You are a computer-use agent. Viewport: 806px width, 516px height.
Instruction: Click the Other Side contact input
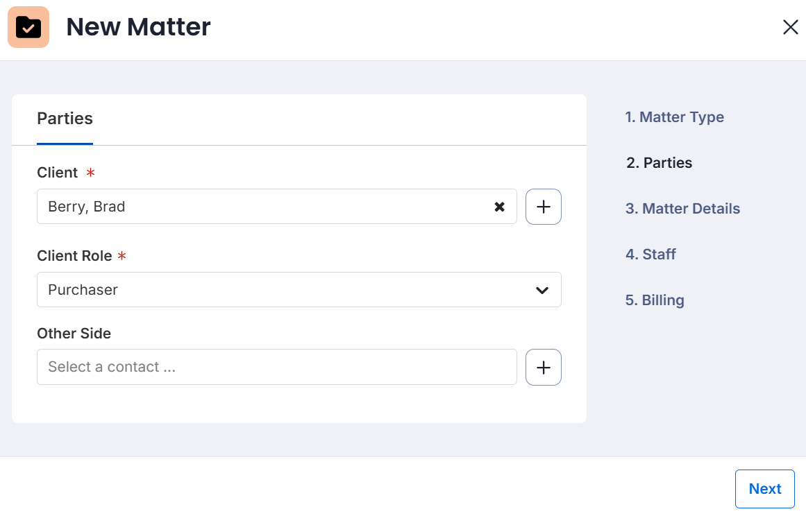276,367
